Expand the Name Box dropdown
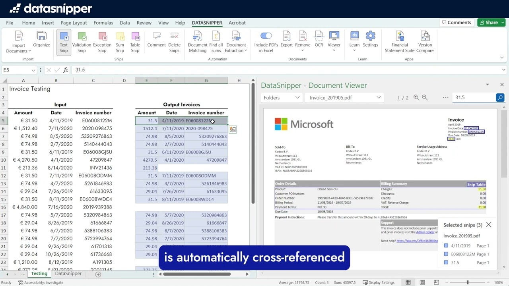 point(33,70)
